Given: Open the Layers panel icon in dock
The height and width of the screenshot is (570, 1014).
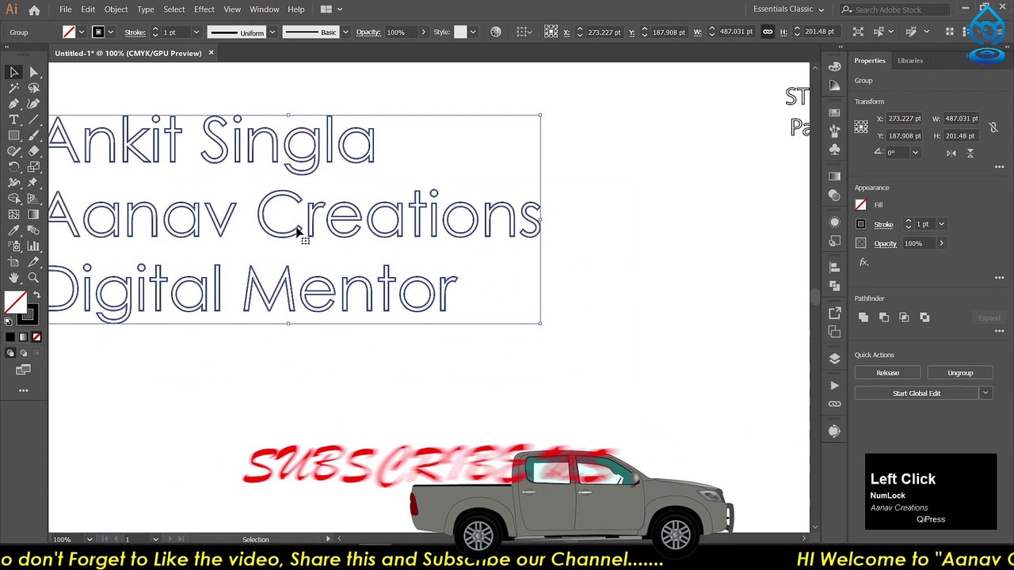Looking at the screenshot, I should [x=834, y=359].
